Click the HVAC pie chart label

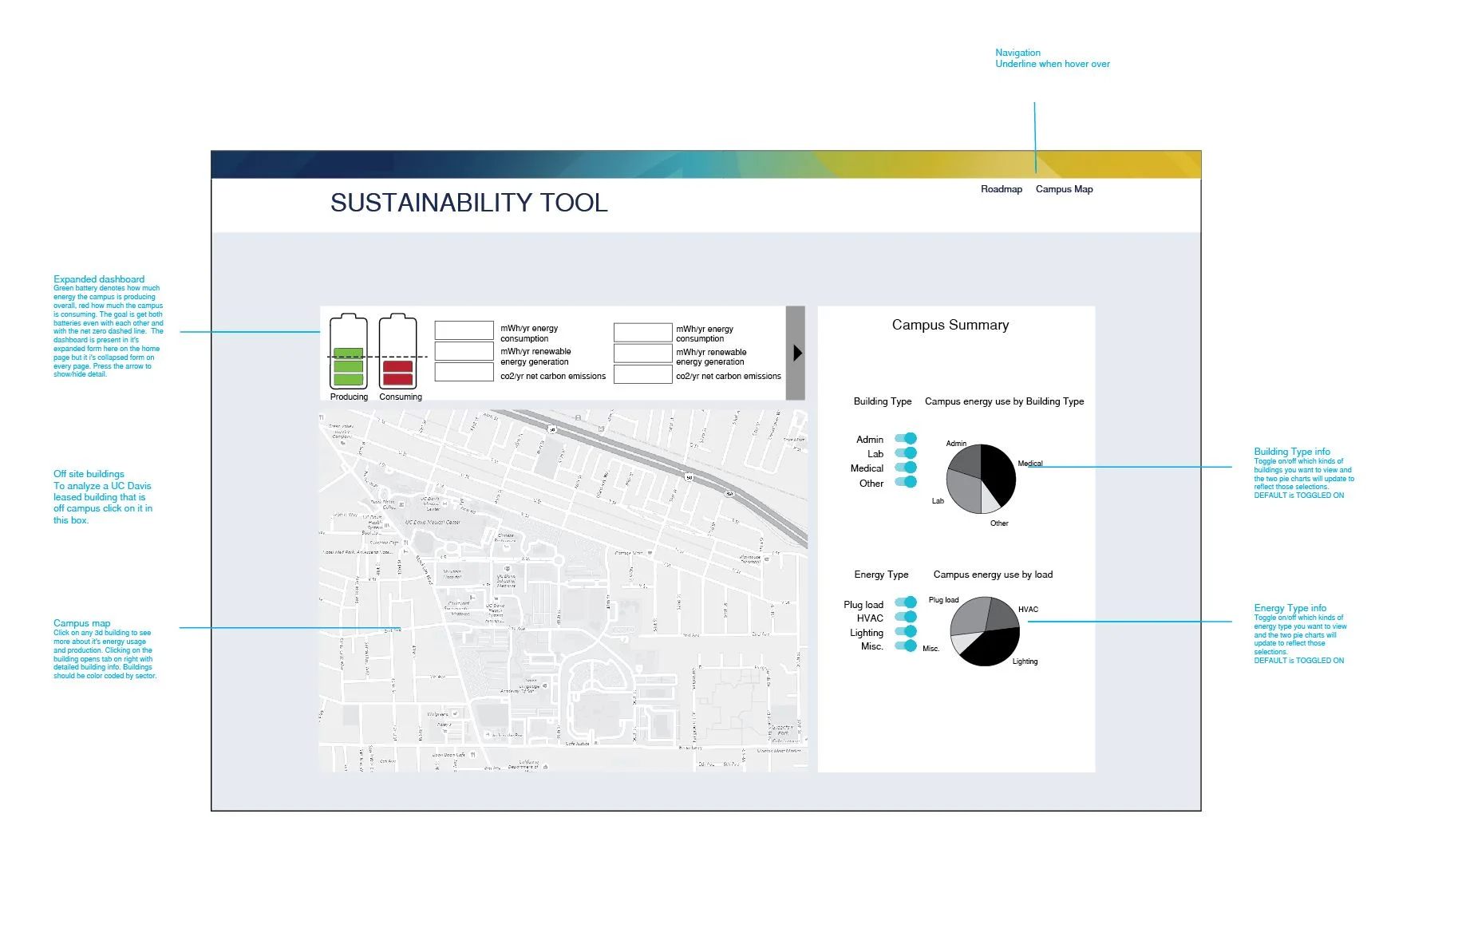pyautogui.click(x=1028, y=610)
